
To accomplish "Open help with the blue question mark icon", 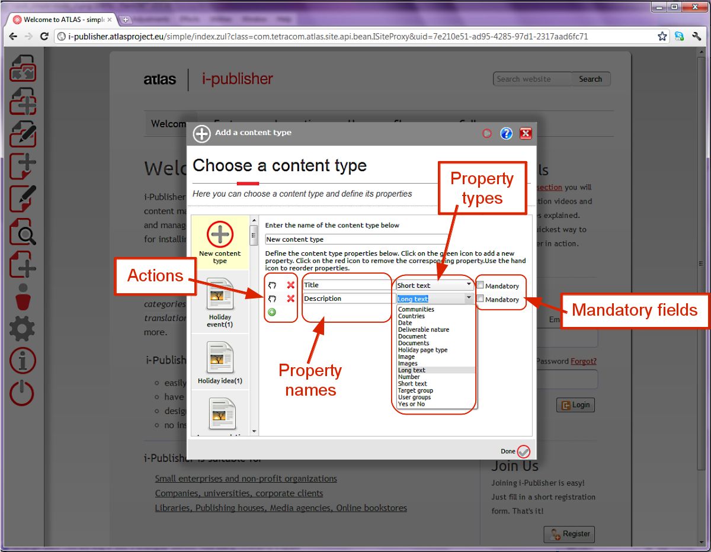I will [x=506, y=133].
